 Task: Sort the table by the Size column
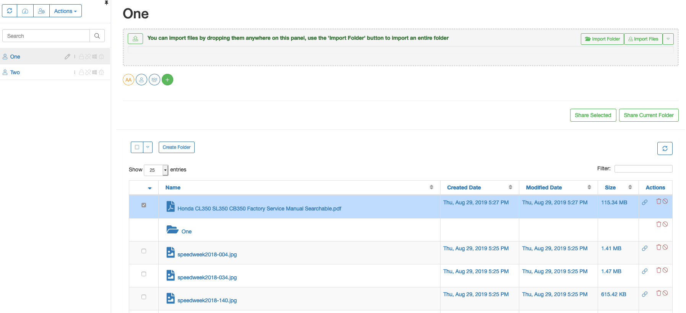[618, 187]
